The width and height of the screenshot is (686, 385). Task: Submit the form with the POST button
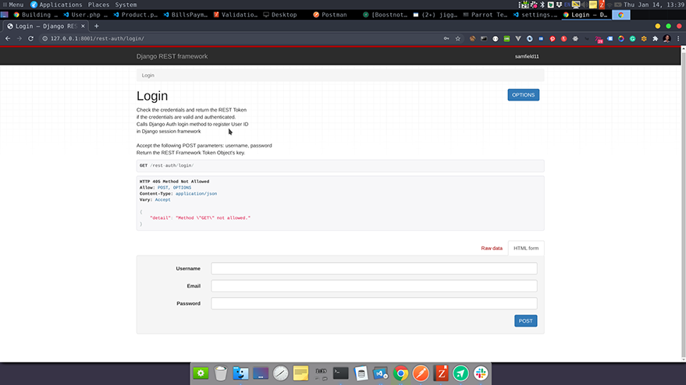click(x=525, y=321)
